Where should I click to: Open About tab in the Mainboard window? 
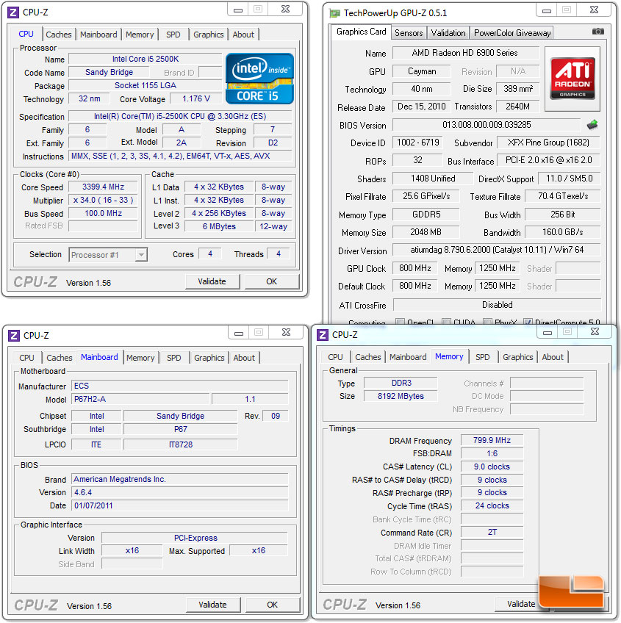tap(244, 358)
